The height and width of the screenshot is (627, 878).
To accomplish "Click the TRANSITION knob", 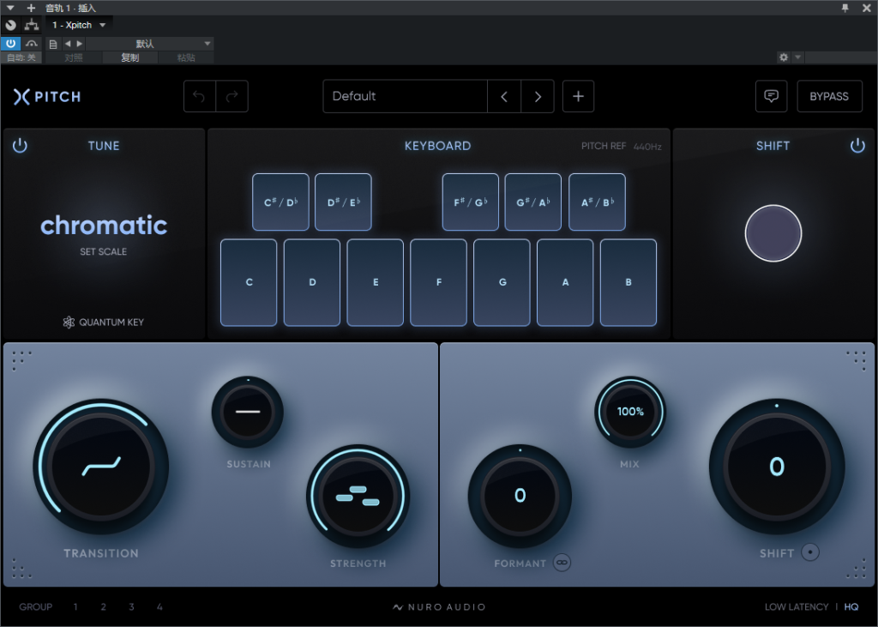I will click(x=101, y=467).
